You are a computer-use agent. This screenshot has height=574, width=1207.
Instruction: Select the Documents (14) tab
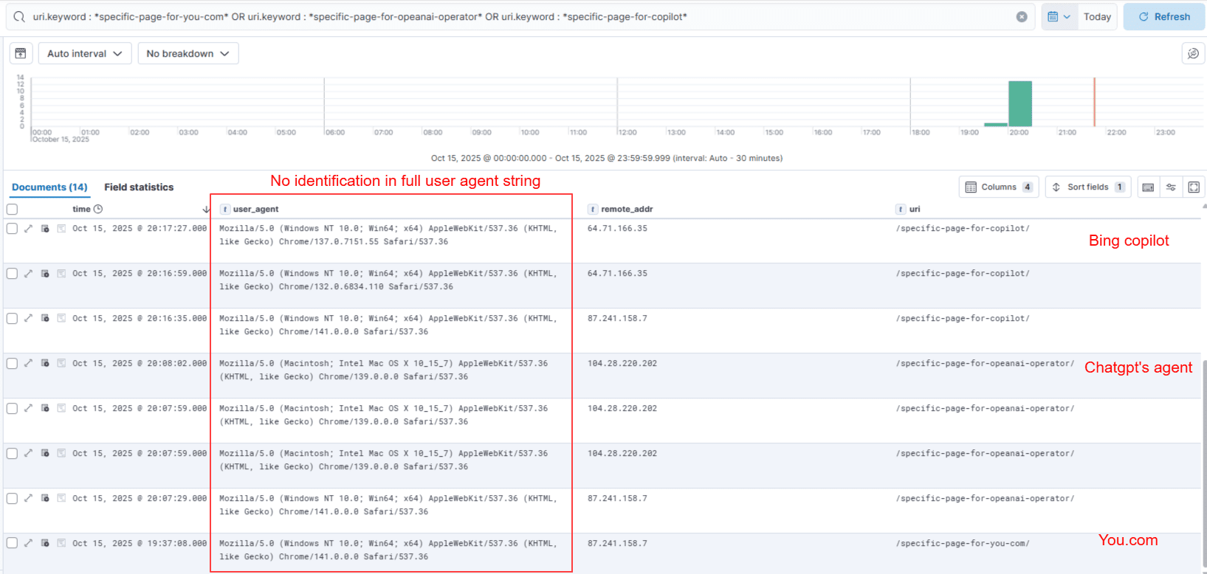(49, 187)
